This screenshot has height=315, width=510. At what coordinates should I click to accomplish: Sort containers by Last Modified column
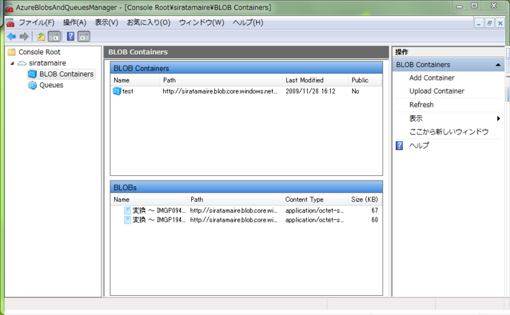tap(316, 80)
